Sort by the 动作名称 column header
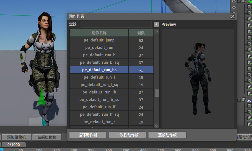252x151 pixels. pyautogui.click(x=99, y=33)
